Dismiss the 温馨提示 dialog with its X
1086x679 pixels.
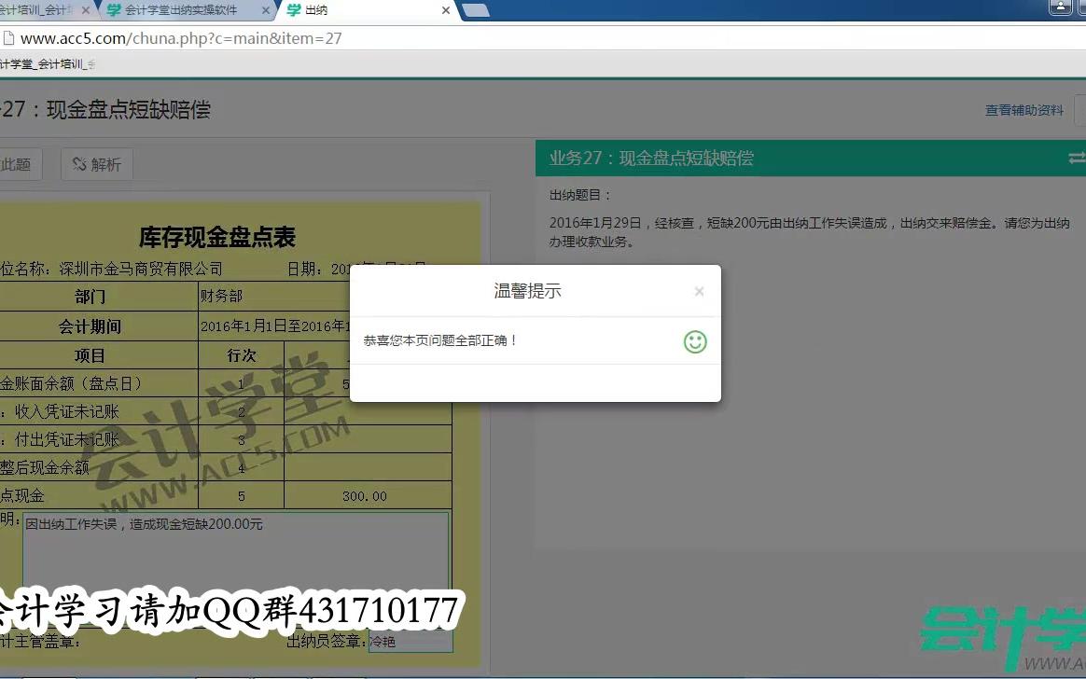click(x=699, y=291)
